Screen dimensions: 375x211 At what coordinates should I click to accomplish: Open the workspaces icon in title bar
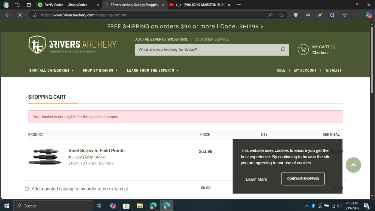(17, 5)
